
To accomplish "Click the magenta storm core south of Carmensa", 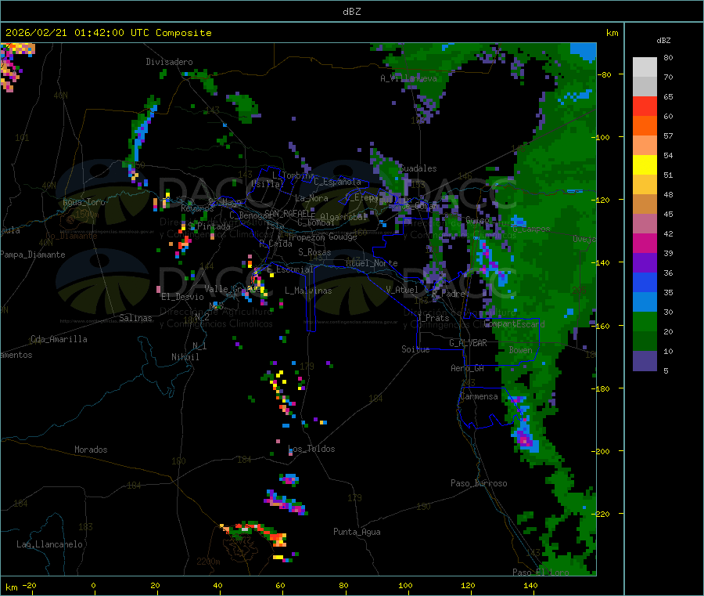I will pos(524,439).
